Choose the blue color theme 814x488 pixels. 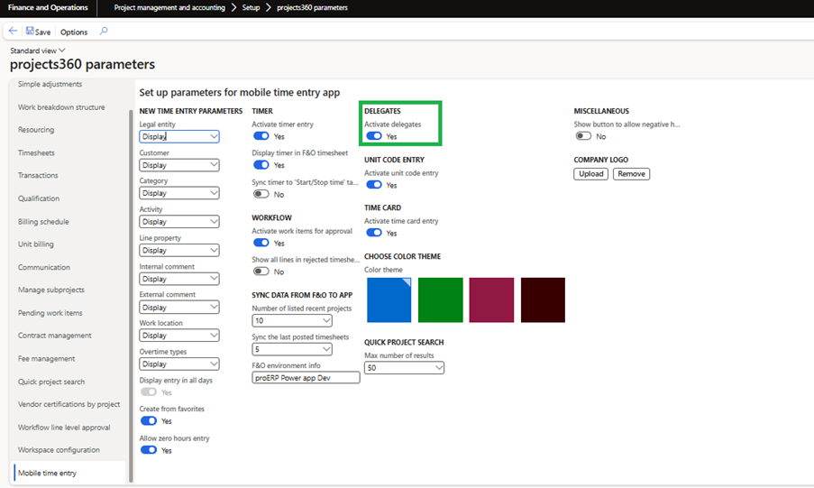(389, 299)
